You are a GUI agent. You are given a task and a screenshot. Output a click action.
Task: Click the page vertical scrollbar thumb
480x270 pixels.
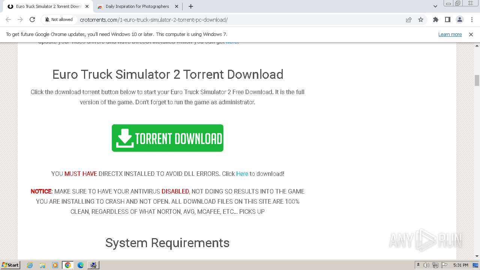[477, 80]
